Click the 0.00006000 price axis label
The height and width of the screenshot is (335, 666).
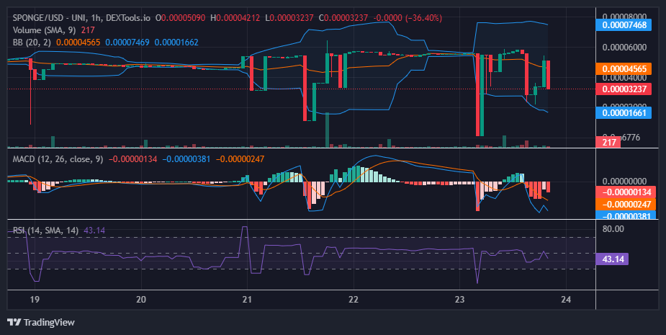tap(624, 48)
